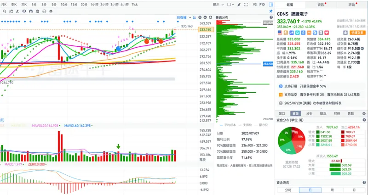The image size is (368, 195).
Task: Click the bell alert icon near quick trade
Action: coord(345,33)
